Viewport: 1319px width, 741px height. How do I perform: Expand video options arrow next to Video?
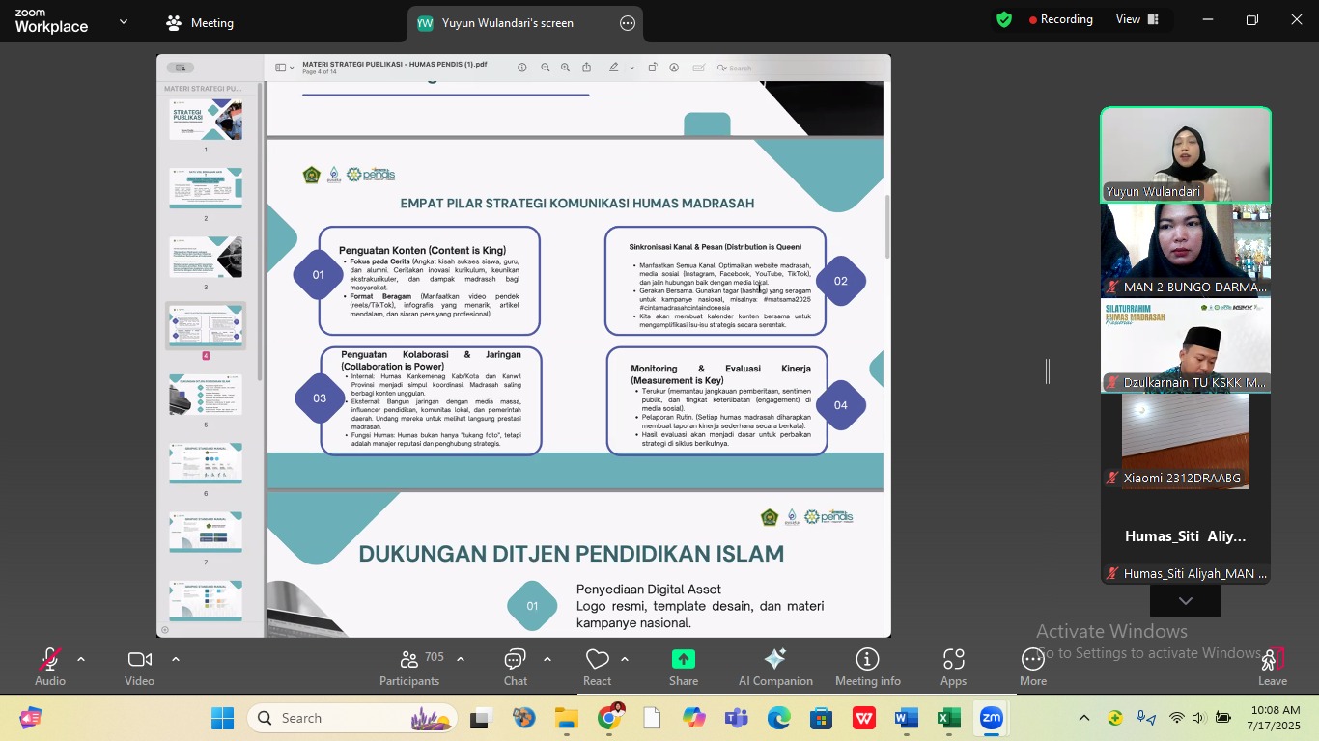point(176,660)
